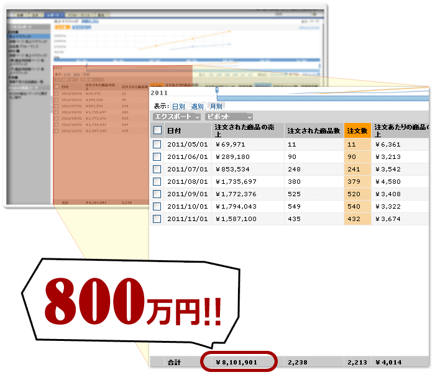Enable the checkbox on the 2011/09/01 row
Screen dimensions: 435x385
(157, 194)
